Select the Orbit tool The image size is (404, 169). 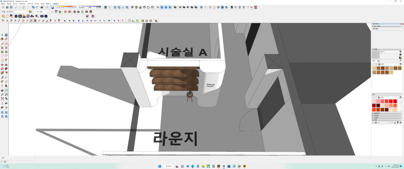point(2,90)
